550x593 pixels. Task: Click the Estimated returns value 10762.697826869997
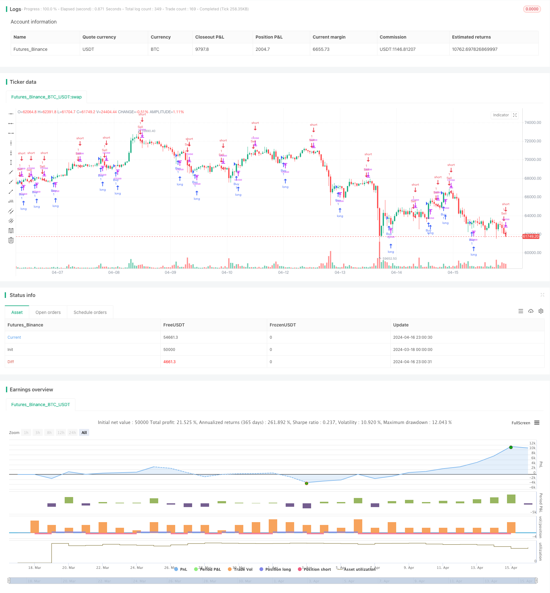pyautogui.click(x=475, y=49)
